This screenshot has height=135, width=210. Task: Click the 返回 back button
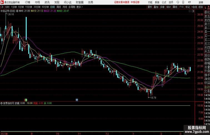pyautogui.click(x=201, y=7)
